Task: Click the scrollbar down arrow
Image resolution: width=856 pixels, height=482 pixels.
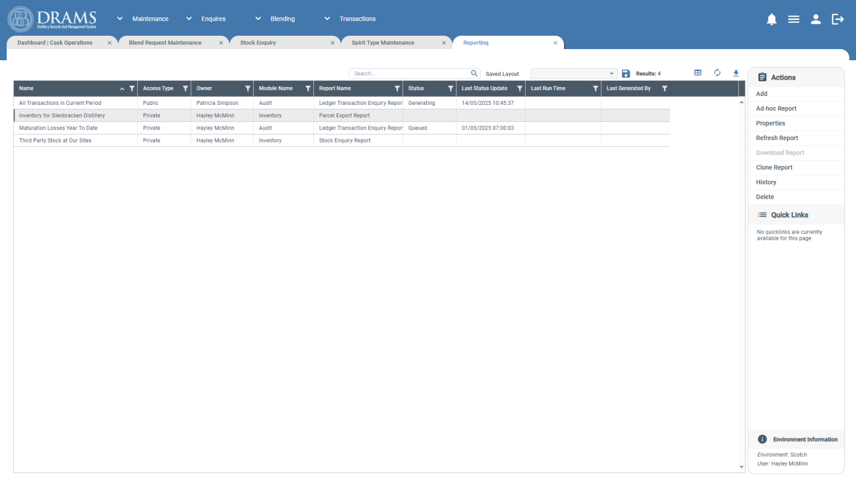Action: [x=742, y=467]
